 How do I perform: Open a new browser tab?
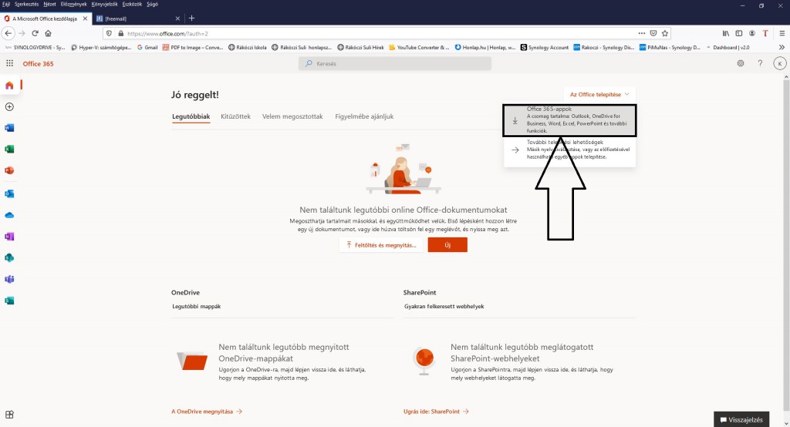point(191,18)
